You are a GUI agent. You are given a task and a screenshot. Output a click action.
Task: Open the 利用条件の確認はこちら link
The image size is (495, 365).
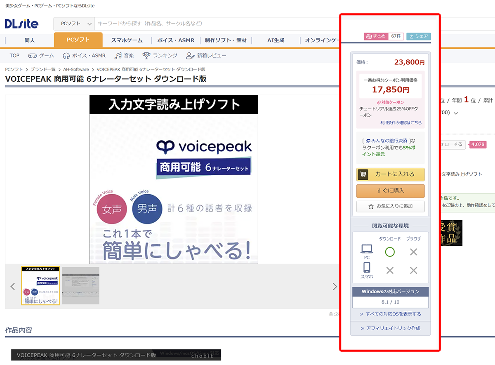pos(401,123)
